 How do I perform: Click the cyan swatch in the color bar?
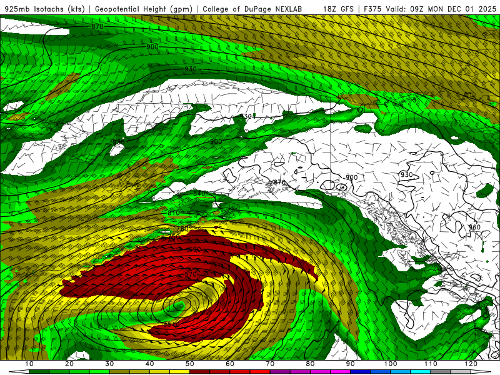421,372
